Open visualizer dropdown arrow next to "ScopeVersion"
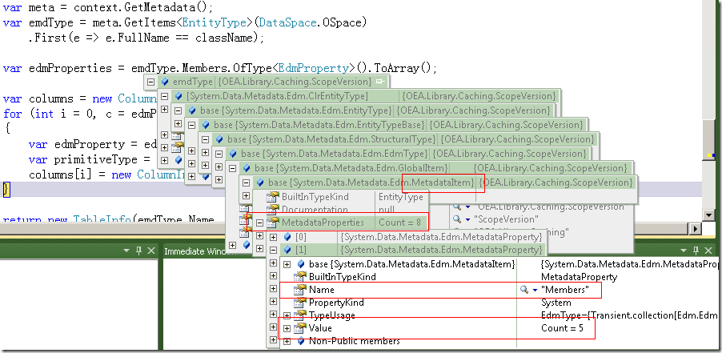 click(x=467, y=220)
